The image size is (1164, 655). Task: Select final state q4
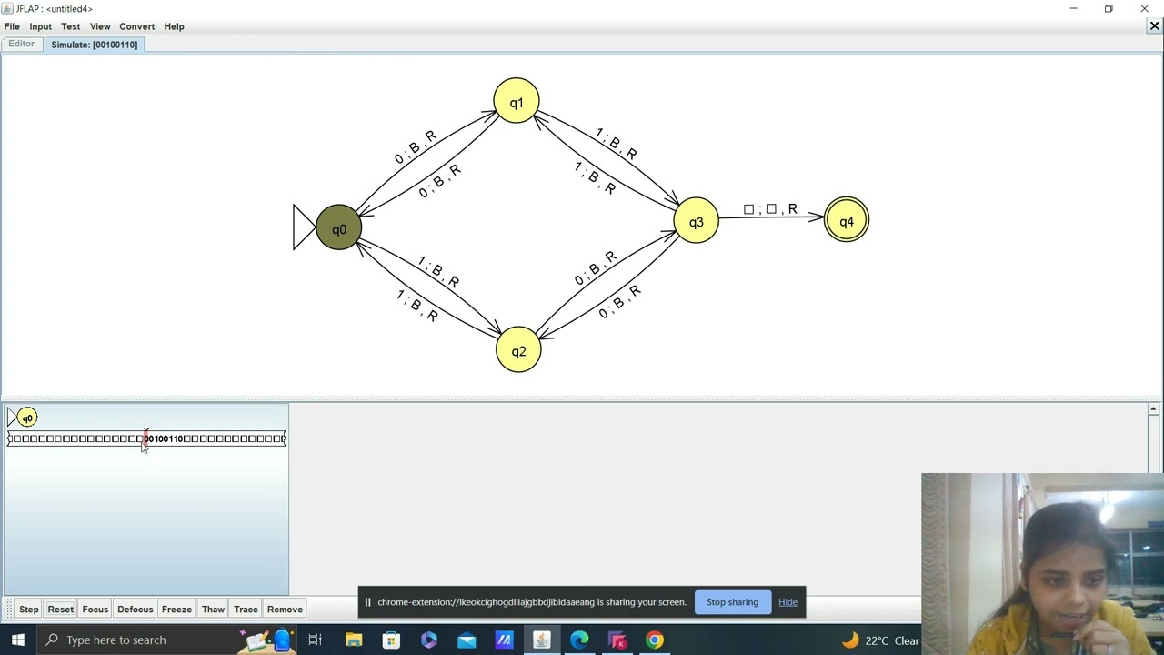pos(847,221)
